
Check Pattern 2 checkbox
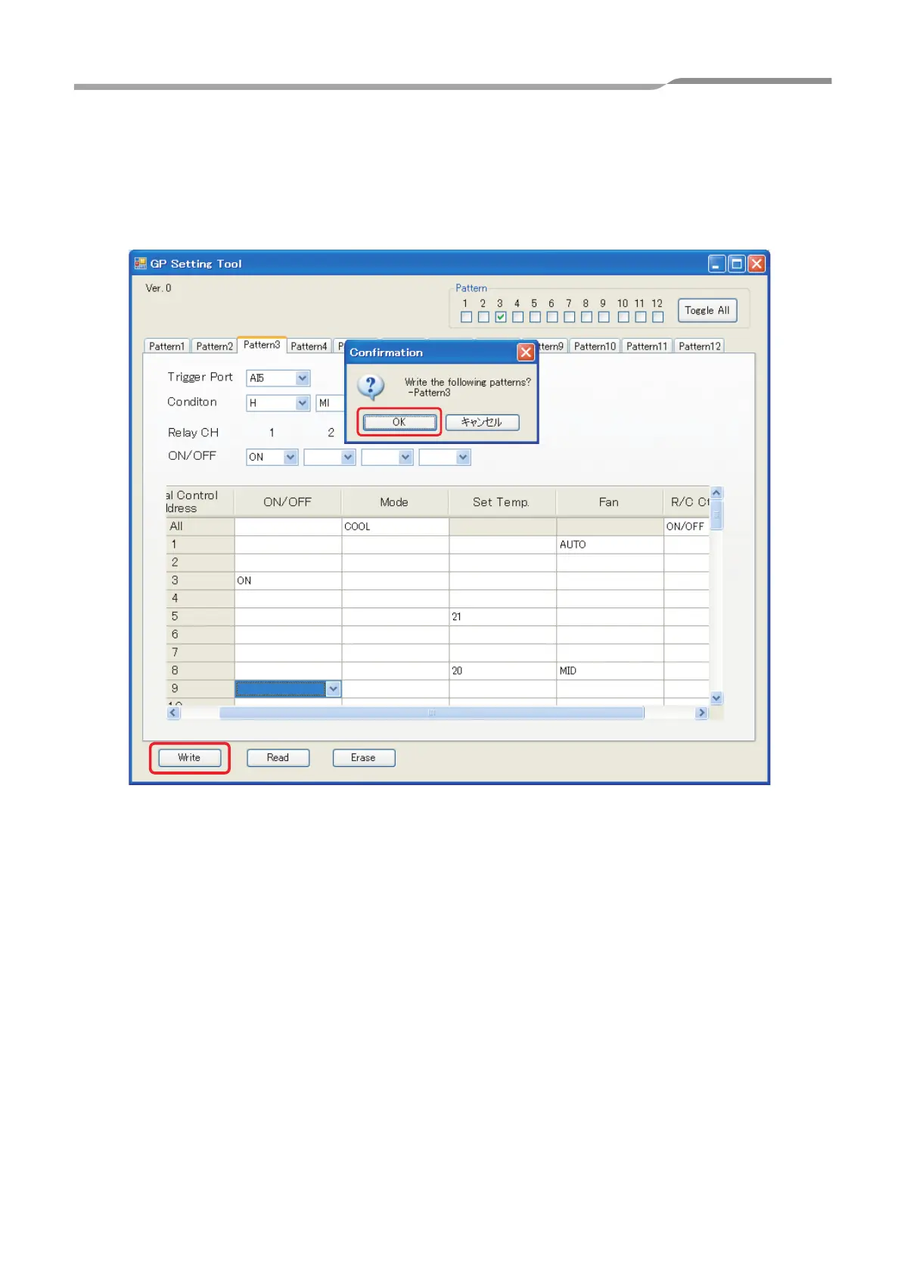pyautogui.click(x=483, y=317)
